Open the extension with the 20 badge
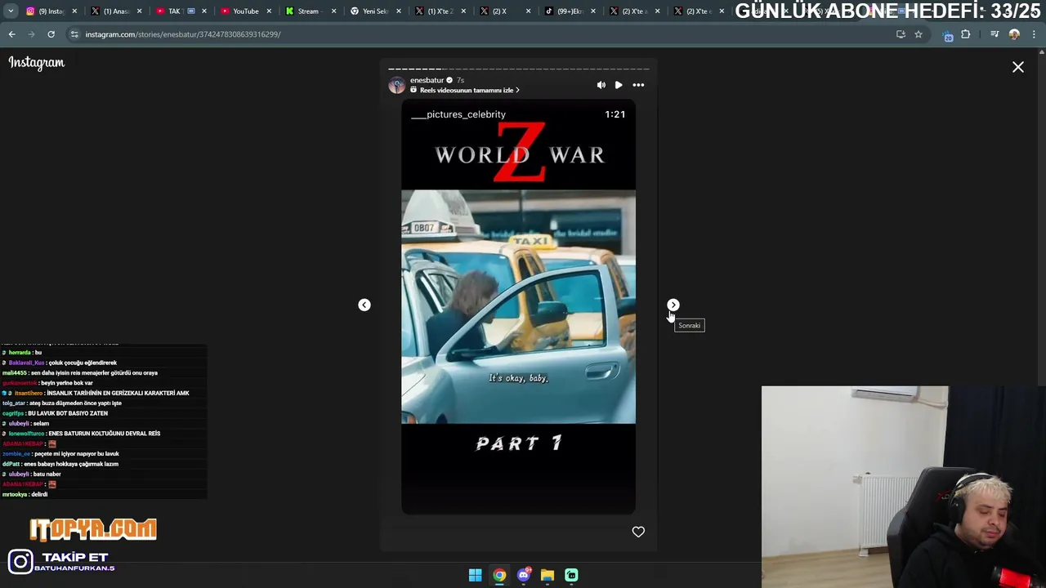1046x588 pixels. (x=948, y=35)
